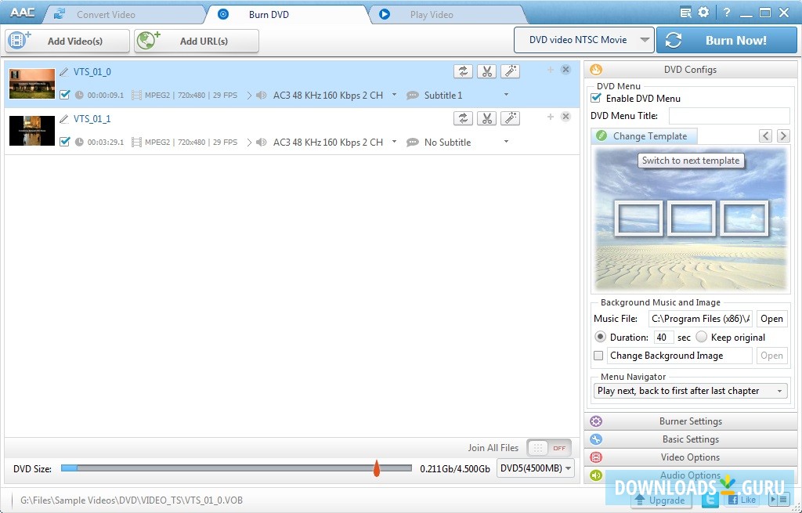
Task: Uncheck the VTS_01_1 video checkbox
Action: coord(64,142)
